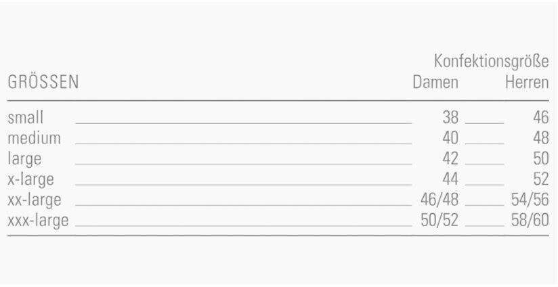Screen dimensions: 558x287
Task: Click the GRÖSSEN column header
Action: [x=43, y=83]
